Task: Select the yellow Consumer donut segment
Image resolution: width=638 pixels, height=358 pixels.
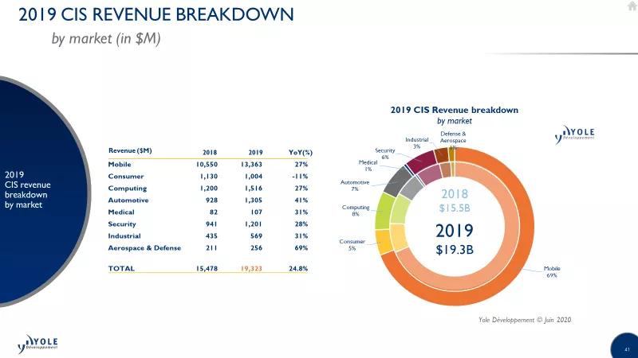Action: pyautogui.click(x=384, y=241)
